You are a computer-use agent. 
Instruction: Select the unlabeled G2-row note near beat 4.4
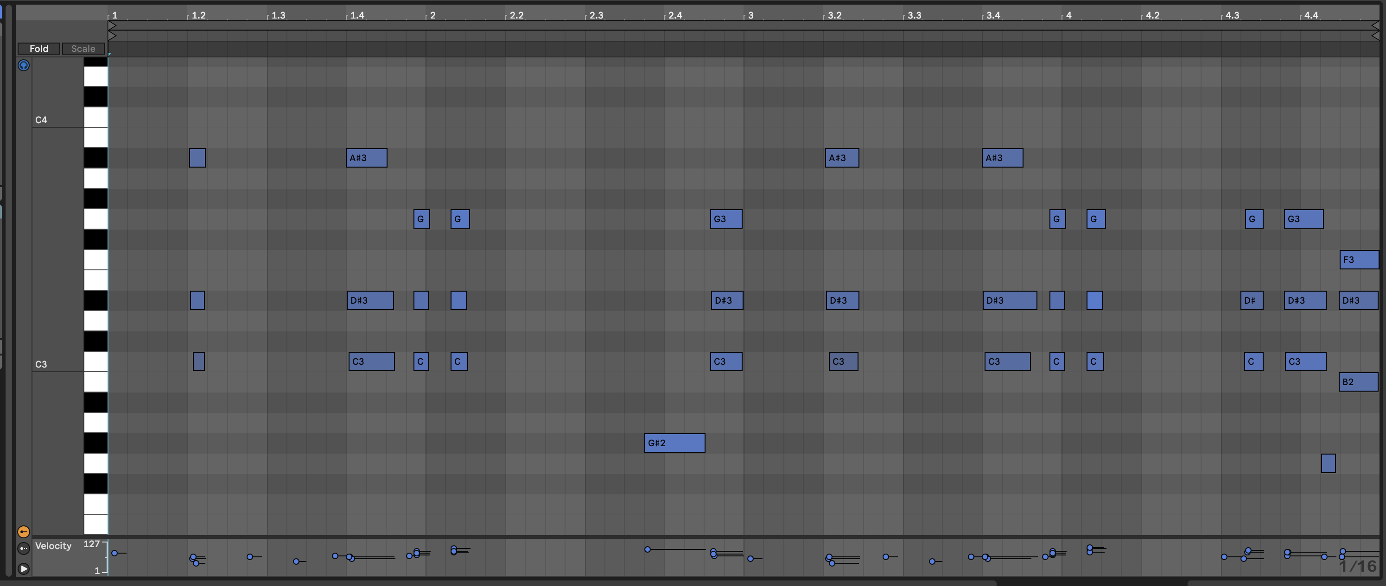coord(1329,463)
